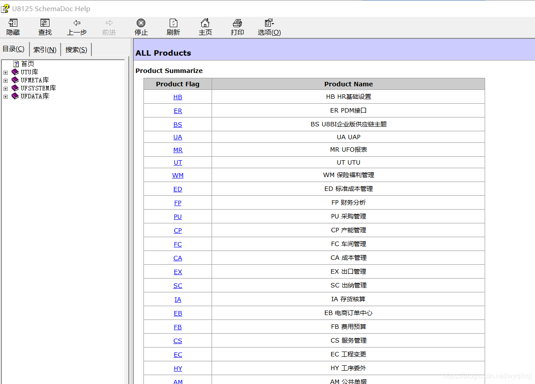Open the ED product link

(178, 189)
